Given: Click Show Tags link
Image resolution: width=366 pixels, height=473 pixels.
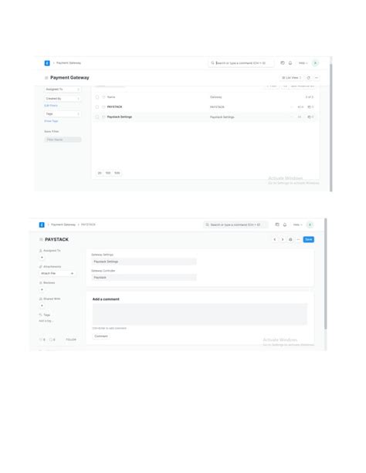Looking at the screenshot, I should pos(51,121).
